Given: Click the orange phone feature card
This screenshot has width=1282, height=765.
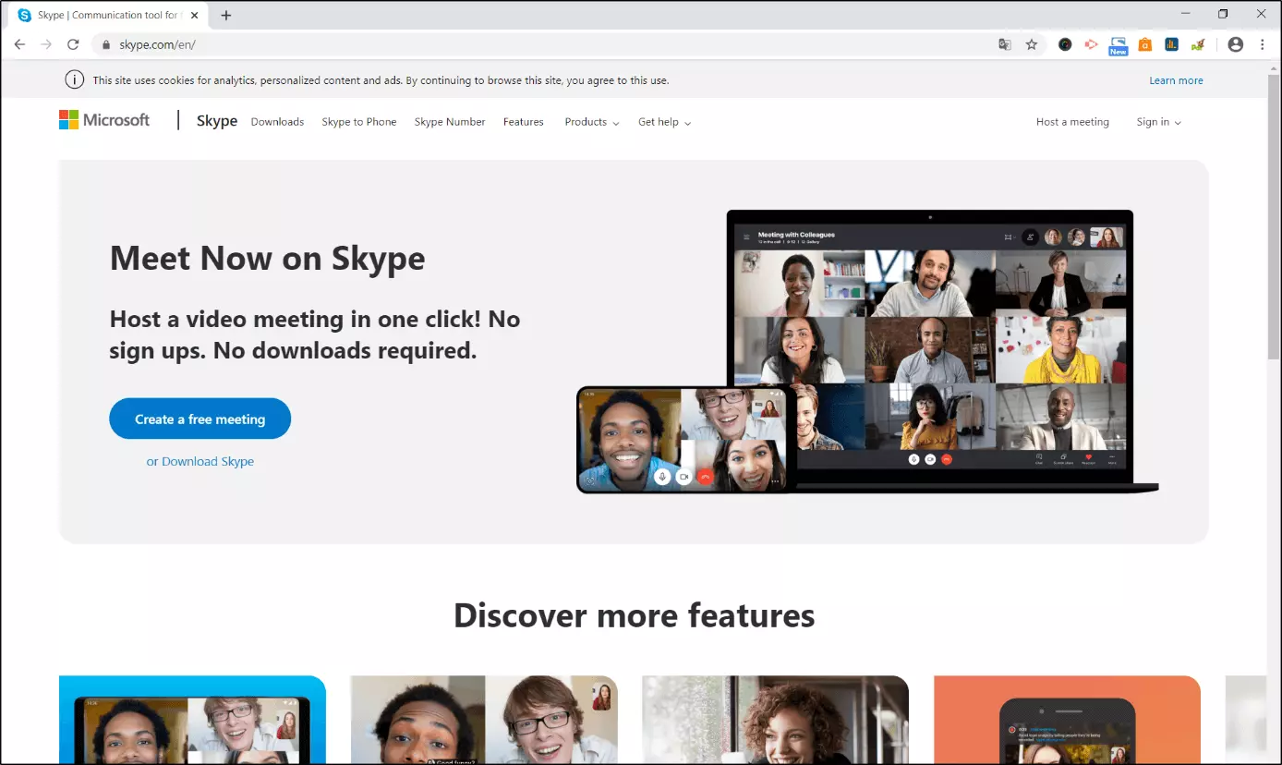Looking at the screenshot, I should (1067, 720).
